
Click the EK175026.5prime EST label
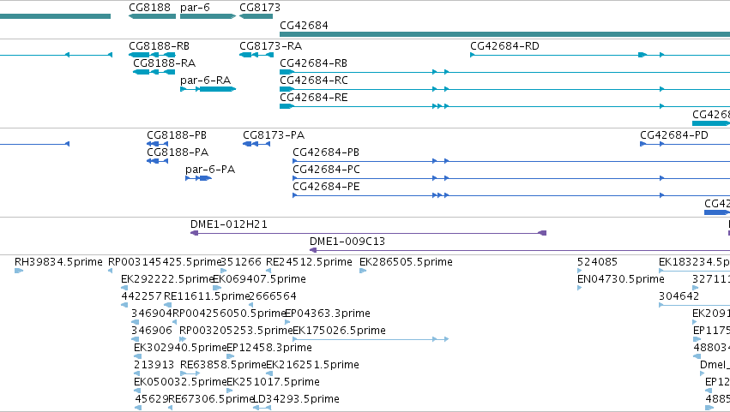point(340,331)
